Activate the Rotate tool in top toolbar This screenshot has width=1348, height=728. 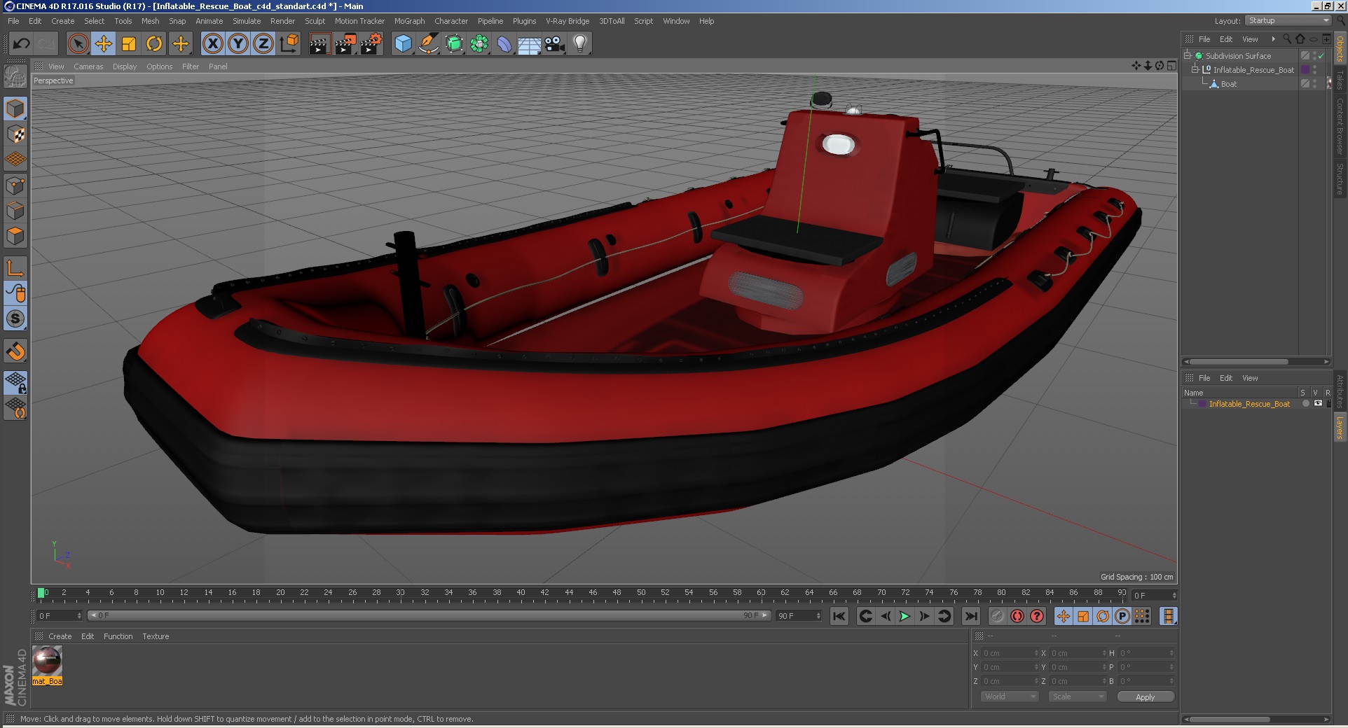tap(154, 44)
